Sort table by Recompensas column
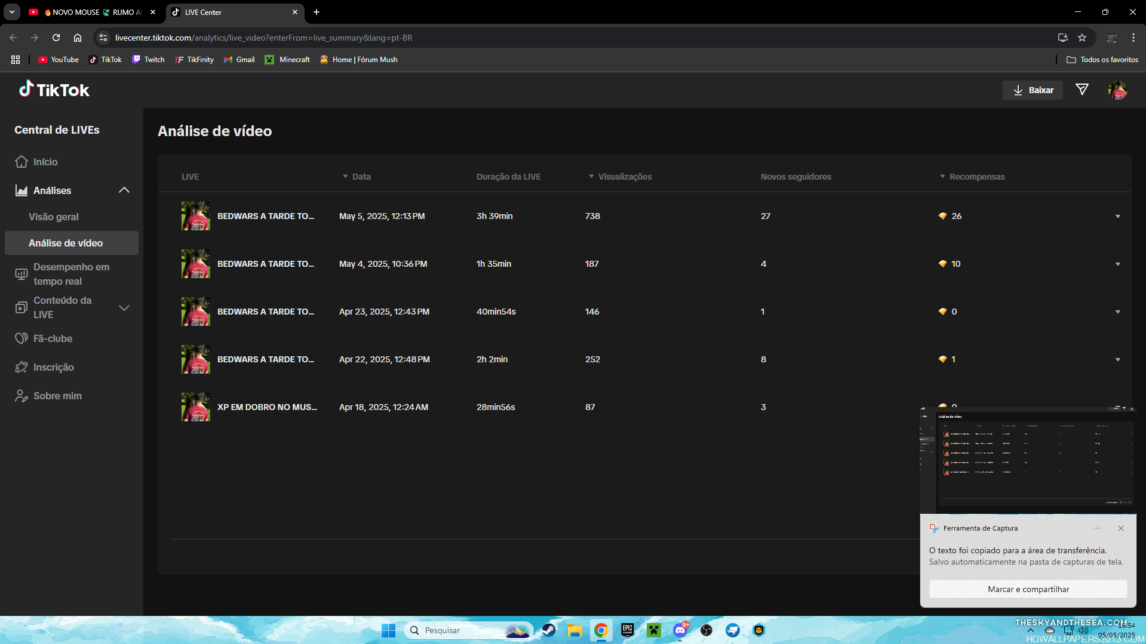1146x644 pixels. coord(972,177)
